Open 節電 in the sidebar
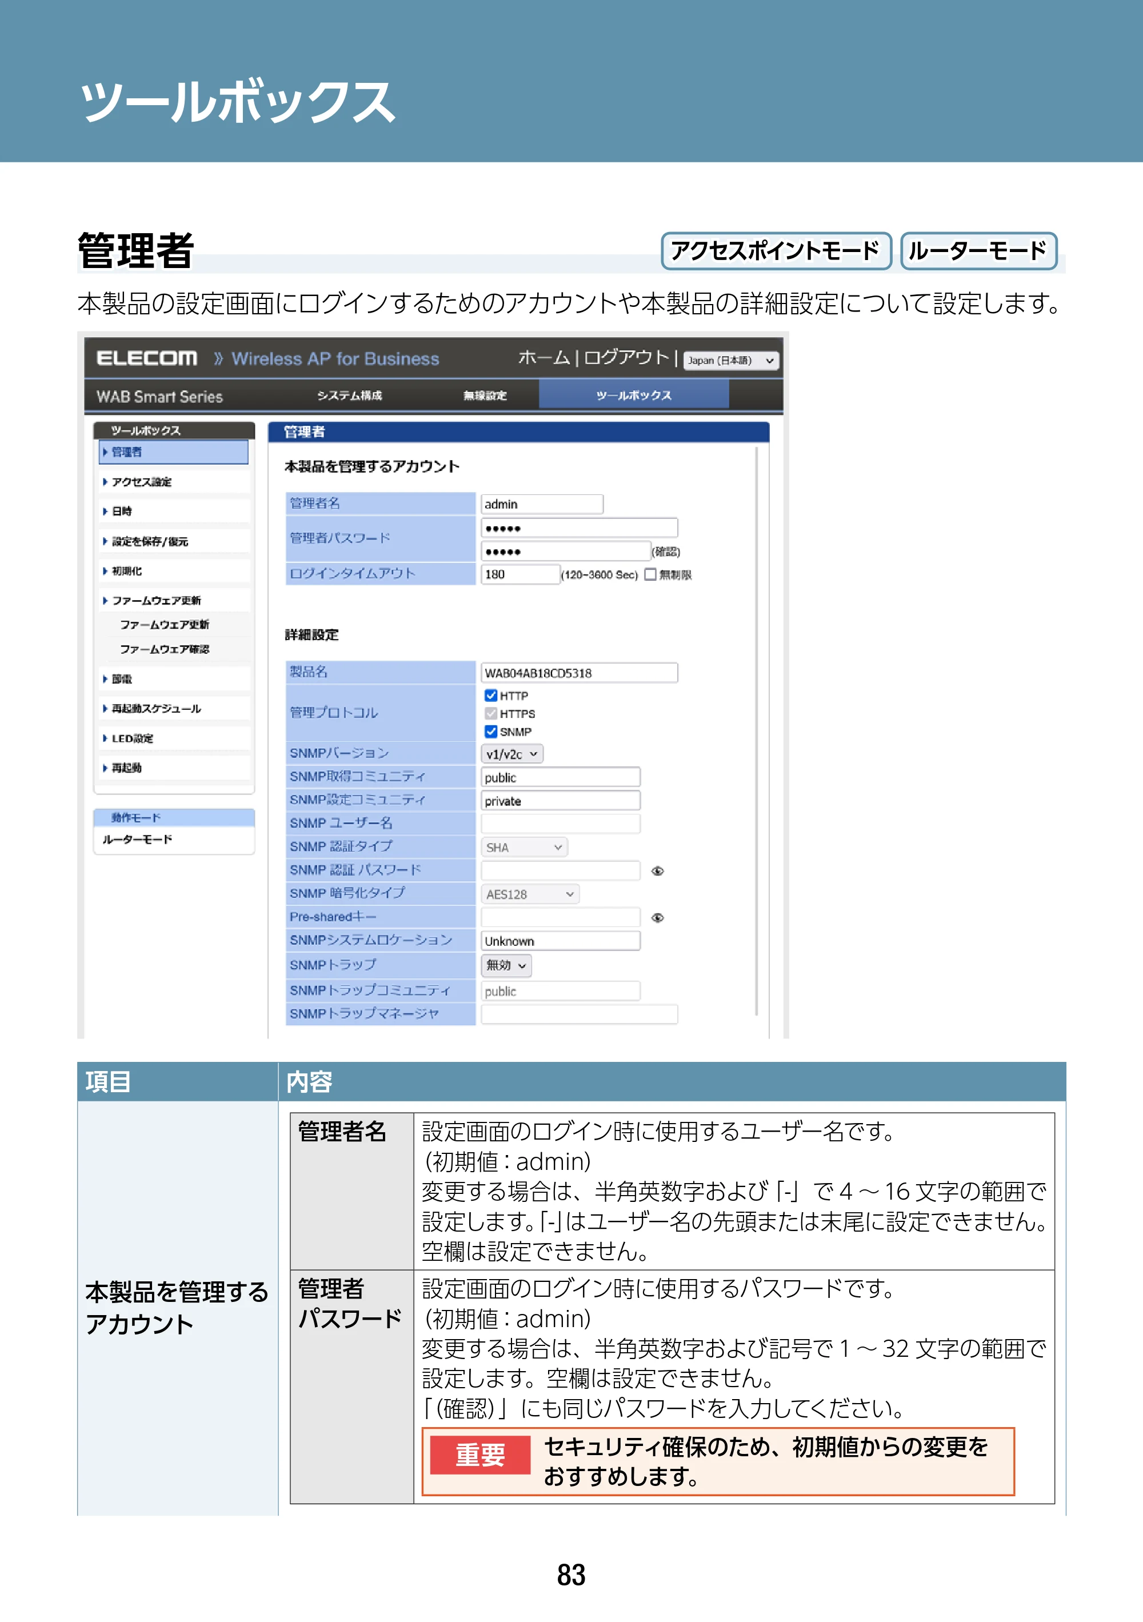This screenshot has height=1622, width=1143. click(x=174, y=679)
